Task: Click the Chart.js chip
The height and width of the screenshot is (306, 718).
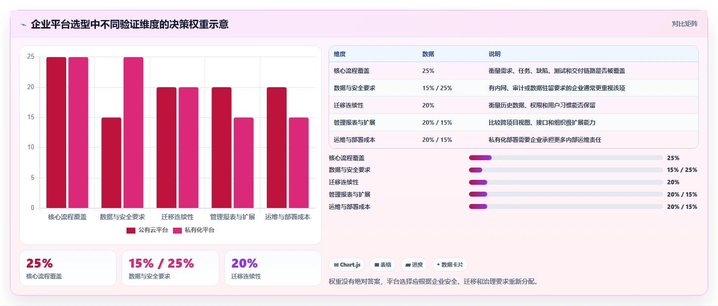Action: pos(347,265)
